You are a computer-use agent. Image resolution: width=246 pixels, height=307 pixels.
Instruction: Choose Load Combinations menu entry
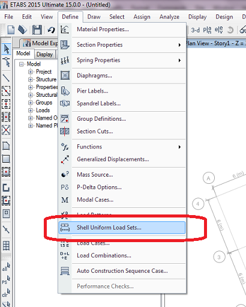pos(122,255)
